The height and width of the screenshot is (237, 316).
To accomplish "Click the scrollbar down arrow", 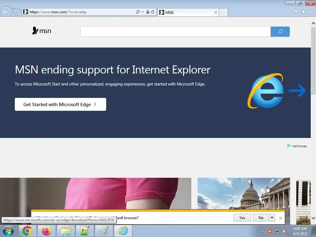I will point(314,218).
